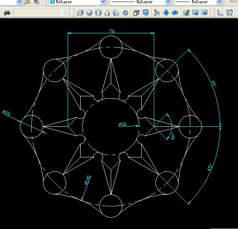Click the cyan color swatch in color control
Image resolution: width=238 pixels, height=229 pixels.
[x=52, y=2]
